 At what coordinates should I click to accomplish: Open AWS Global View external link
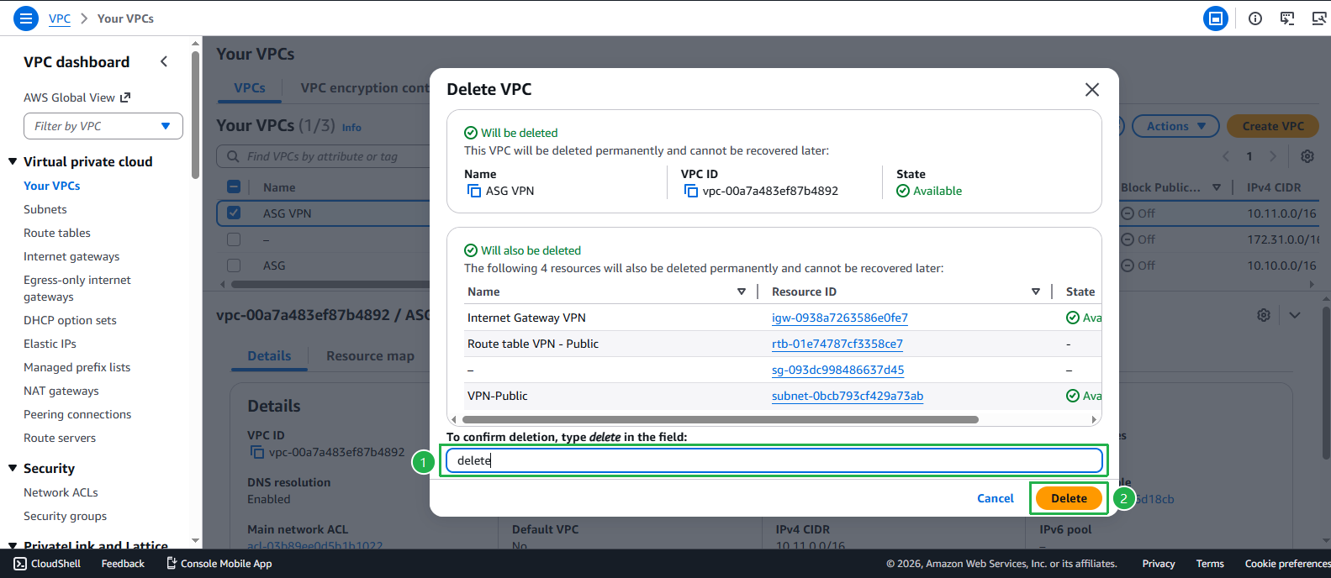tap(77, 97)
